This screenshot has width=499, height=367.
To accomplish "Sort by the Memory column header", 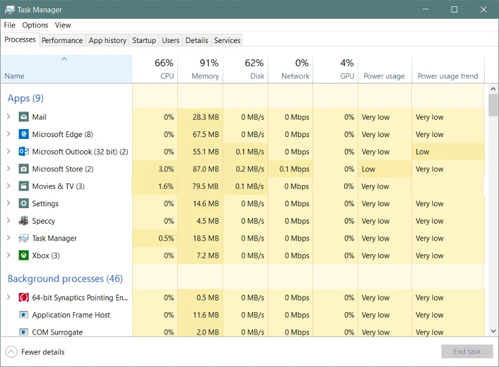I will (x=200, y=69).
